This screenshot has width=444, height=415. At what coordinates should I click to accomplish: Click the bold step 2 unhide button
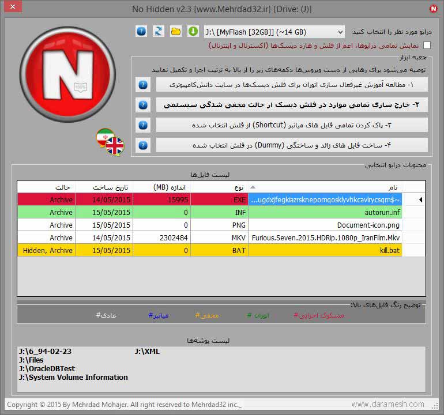point(292,105)
